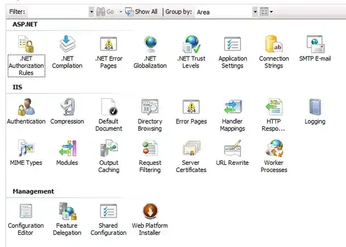Open Default Document settings
This screenshot has width=346, height=247.
tap(108, 115)
